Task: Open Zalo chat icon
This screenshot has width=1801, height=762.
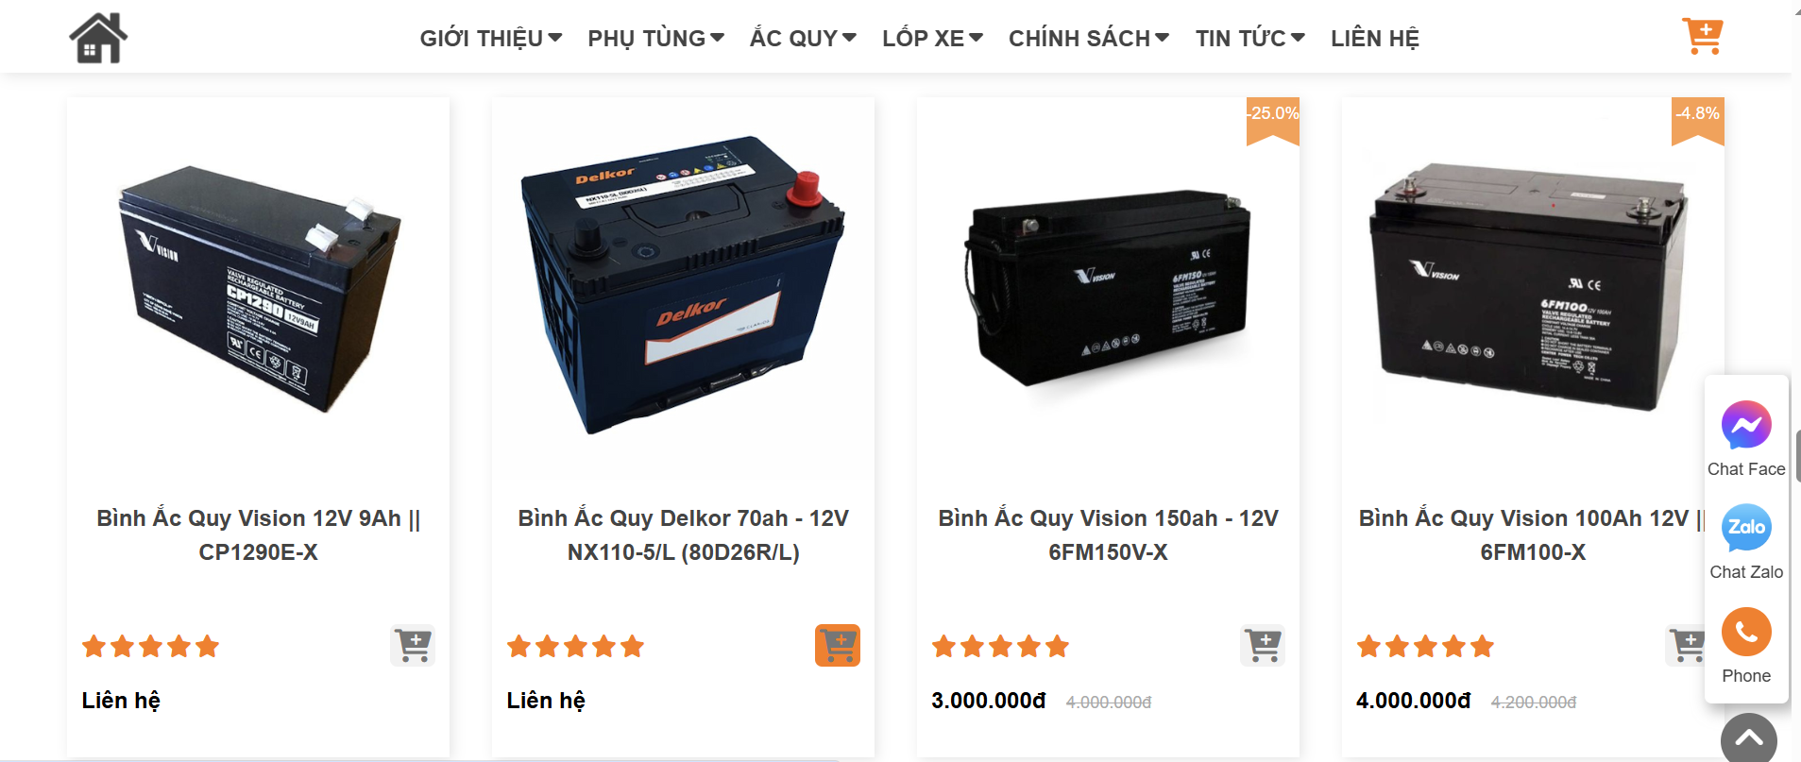Action: [1746, 528]
